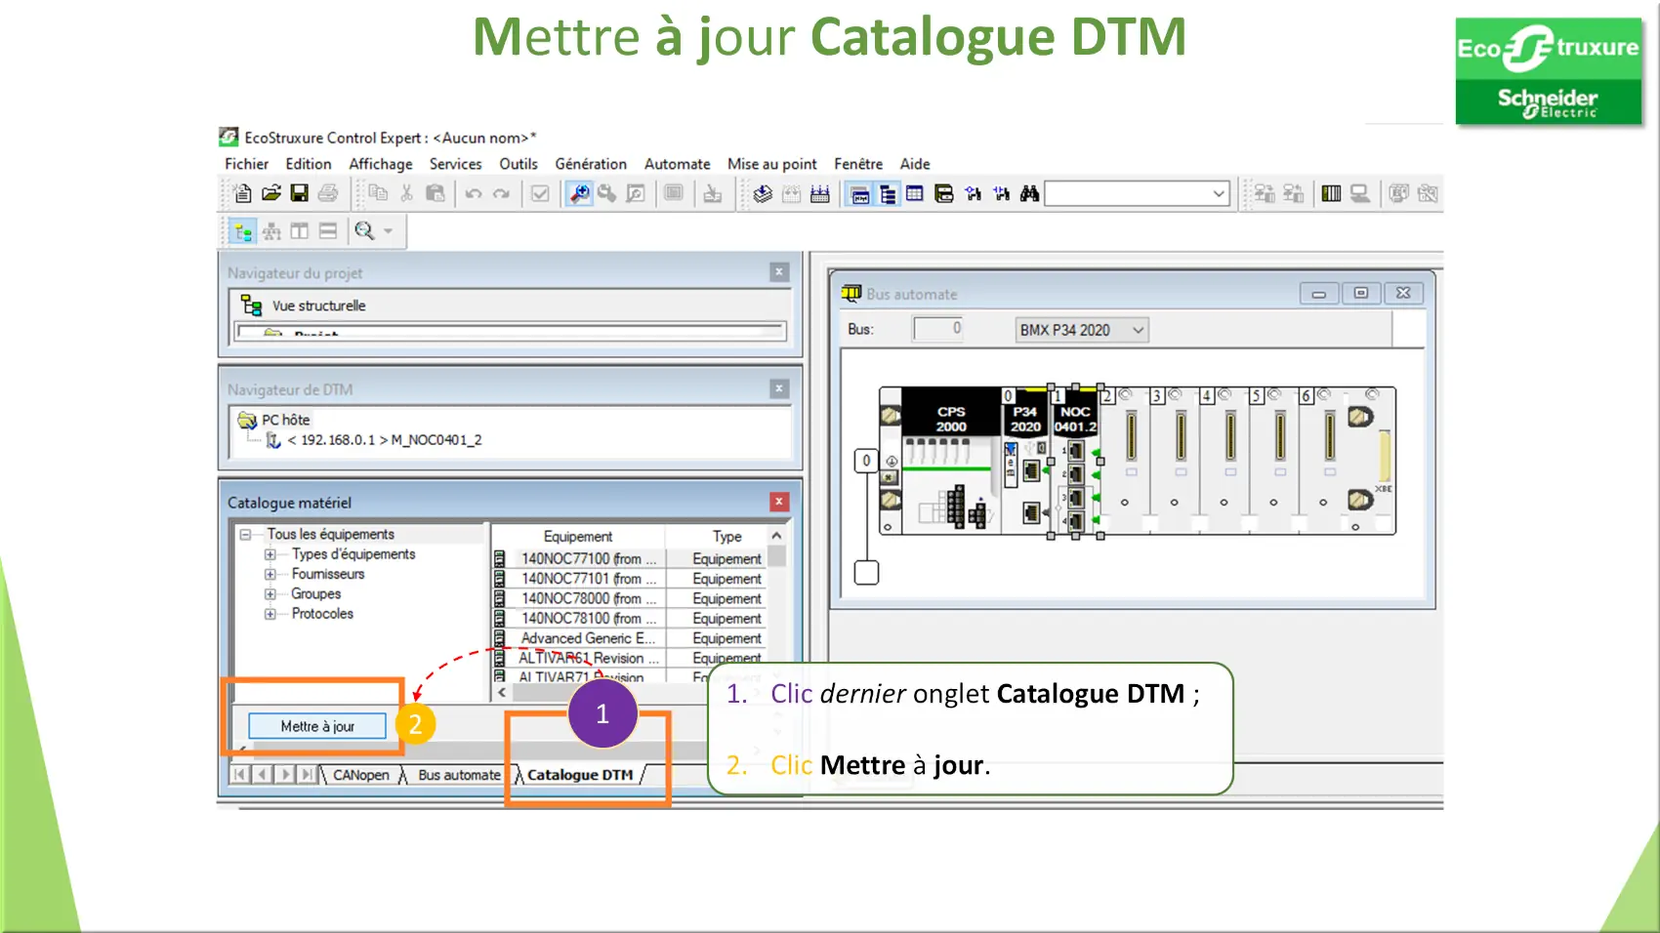The width and height of the screenshot is (1660, 933).
Task: Switch to the Bus automate tab
Action: click(459, 775)
